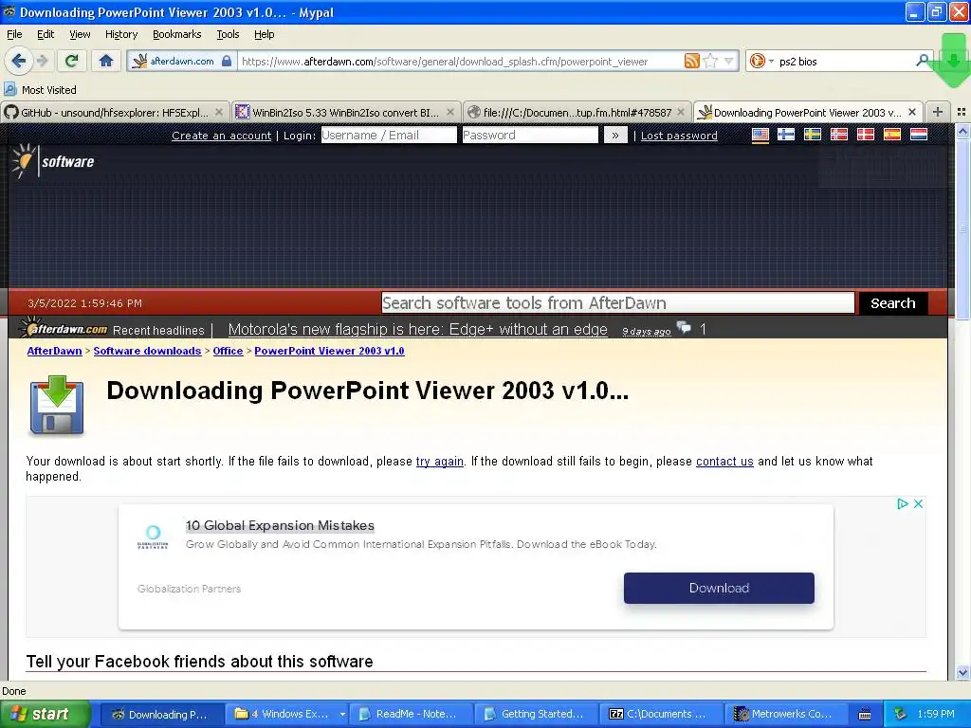Select the Finnish flag icon
The width and height of the screenshot is (971, 728).
click(786, 135)
